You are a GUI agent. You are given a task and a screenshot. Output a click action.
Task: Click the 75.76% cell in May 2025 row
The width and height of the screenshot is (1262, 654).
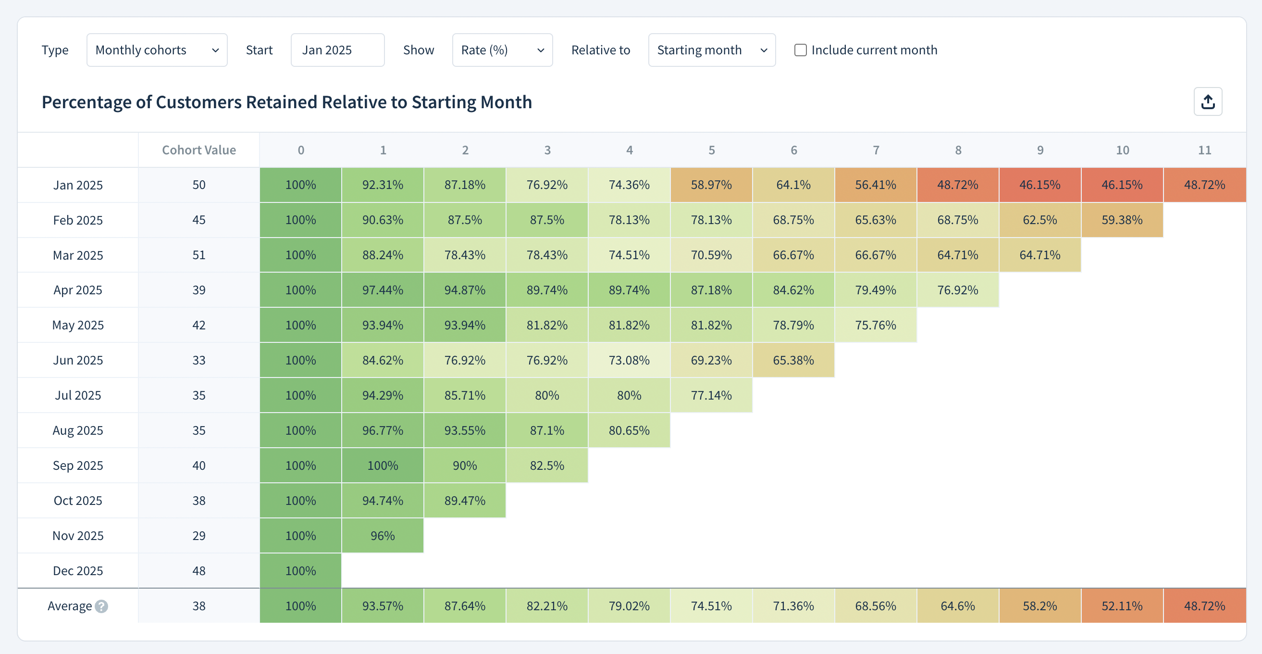pos(876,325)
